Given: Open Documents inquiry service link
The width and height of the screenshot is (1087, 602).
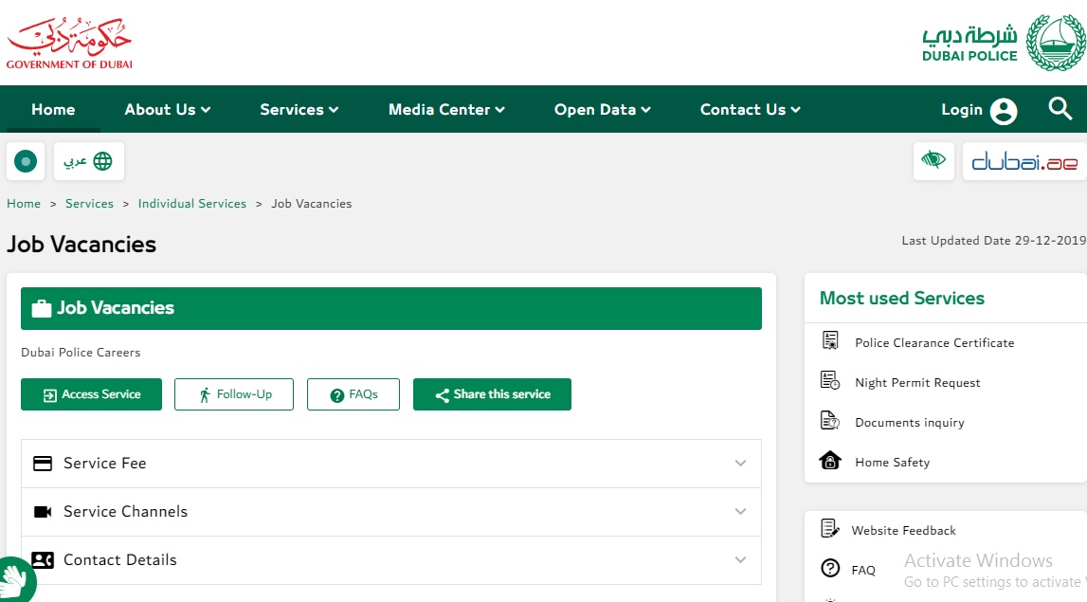Looking at the screenshot, I should [910, 423].
